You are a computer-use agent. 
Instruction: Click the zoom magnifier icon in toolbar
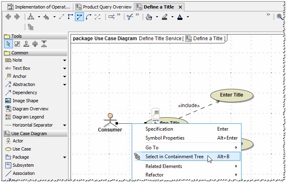pyautogui.click(x=279, y=17)
